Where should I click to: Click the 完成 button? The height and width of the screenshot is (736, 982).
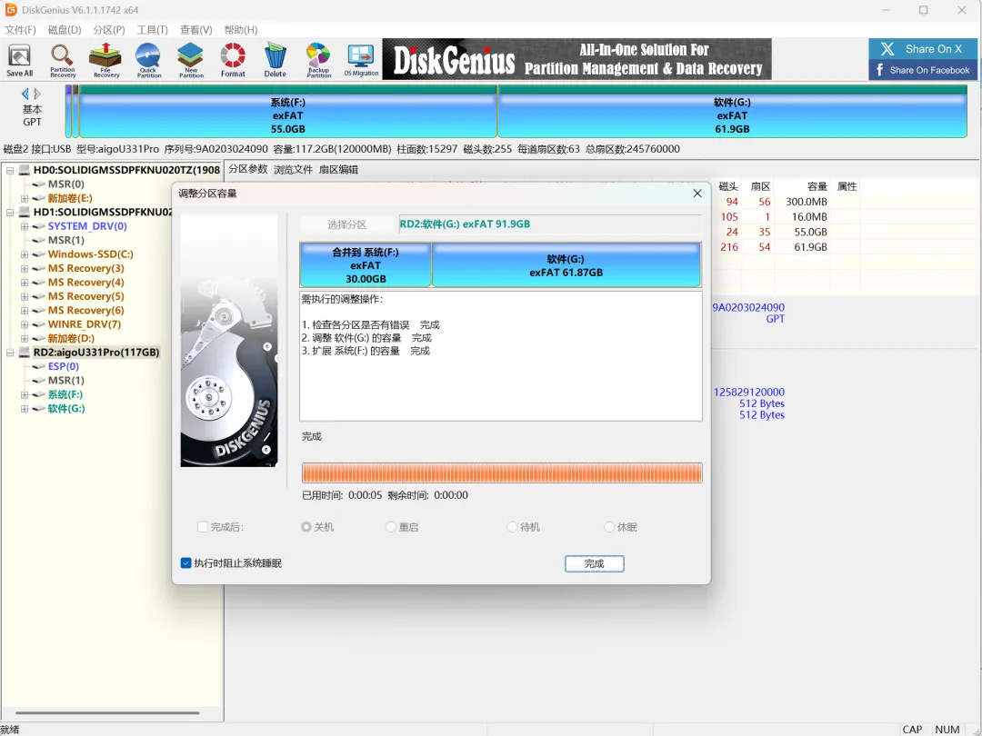[595, 564]
